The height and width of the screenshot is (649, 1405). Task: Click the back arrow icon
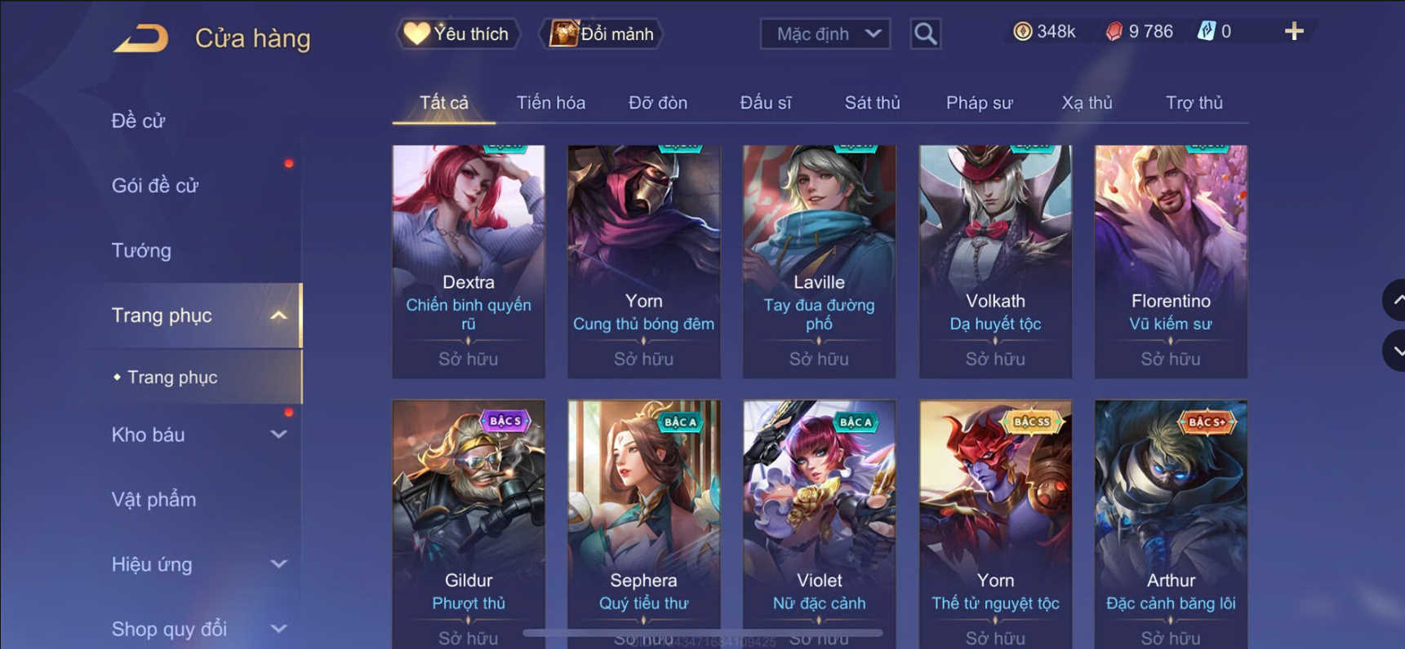coord(140,38)
